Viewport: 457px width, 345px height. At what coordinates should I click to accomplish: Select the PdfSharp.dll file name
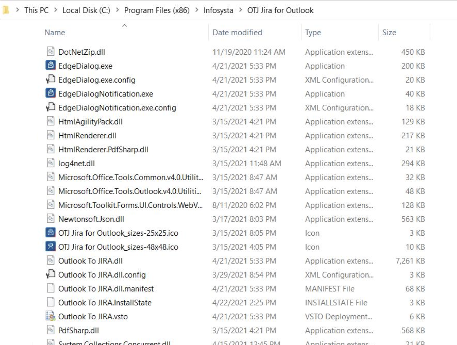[x=78, y=331]
